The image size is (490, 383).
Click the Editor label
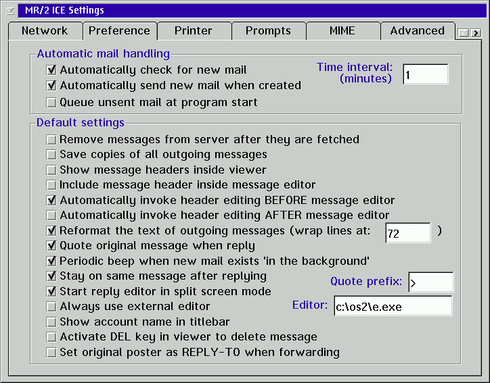tap(310, 305)
